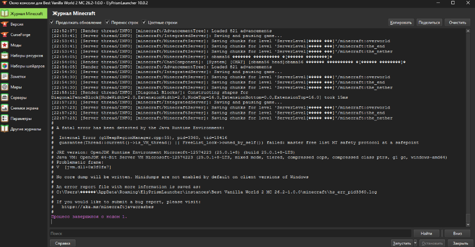Click the Поделиться button
475x247 pixels.
(x=429, y=22)
